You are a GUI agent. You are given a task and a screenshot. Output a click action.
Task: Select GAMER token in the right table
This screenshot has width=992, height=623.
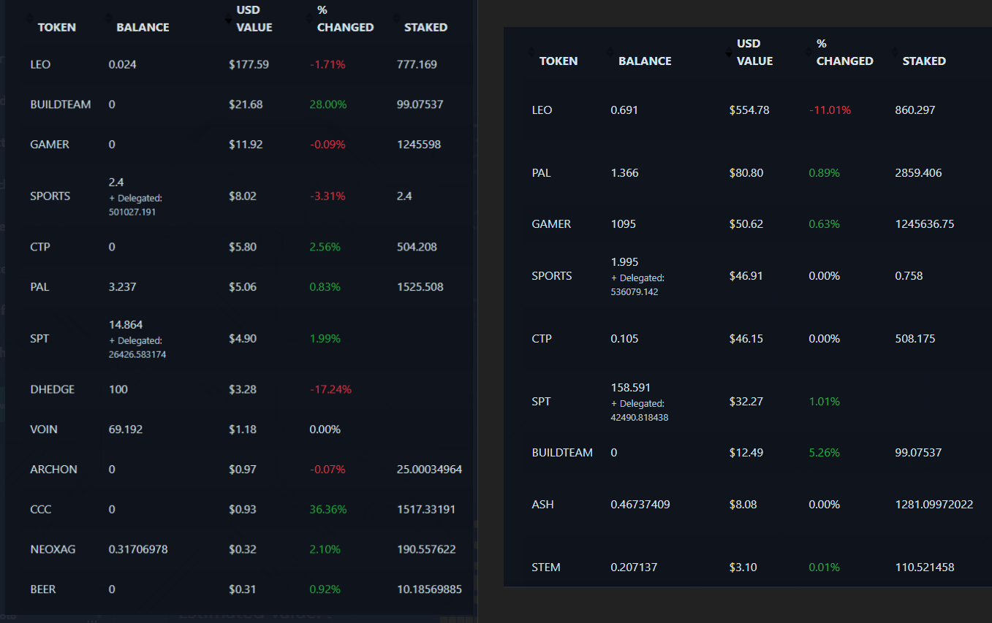pyautogui.click(x=551, y=224)
